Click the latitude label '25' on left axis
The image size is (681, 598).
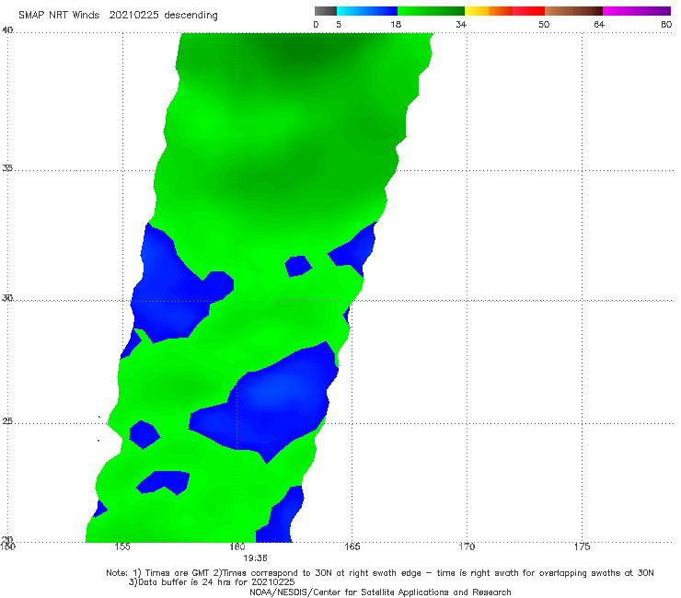point(7,421)
